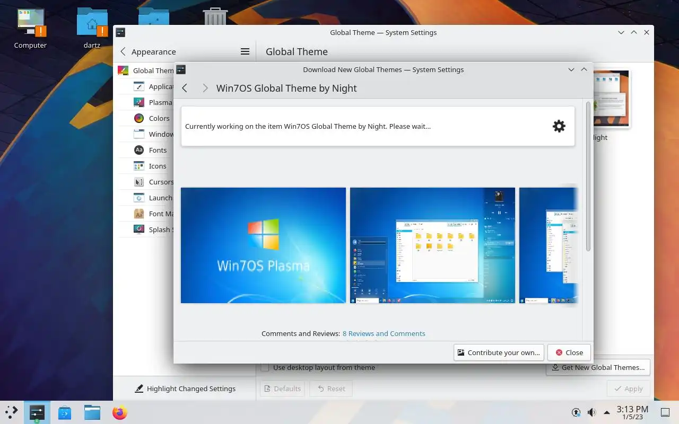679x424 pixels.
Task: Open 8 Reviews and Comments link
Action: pos(384,333)
